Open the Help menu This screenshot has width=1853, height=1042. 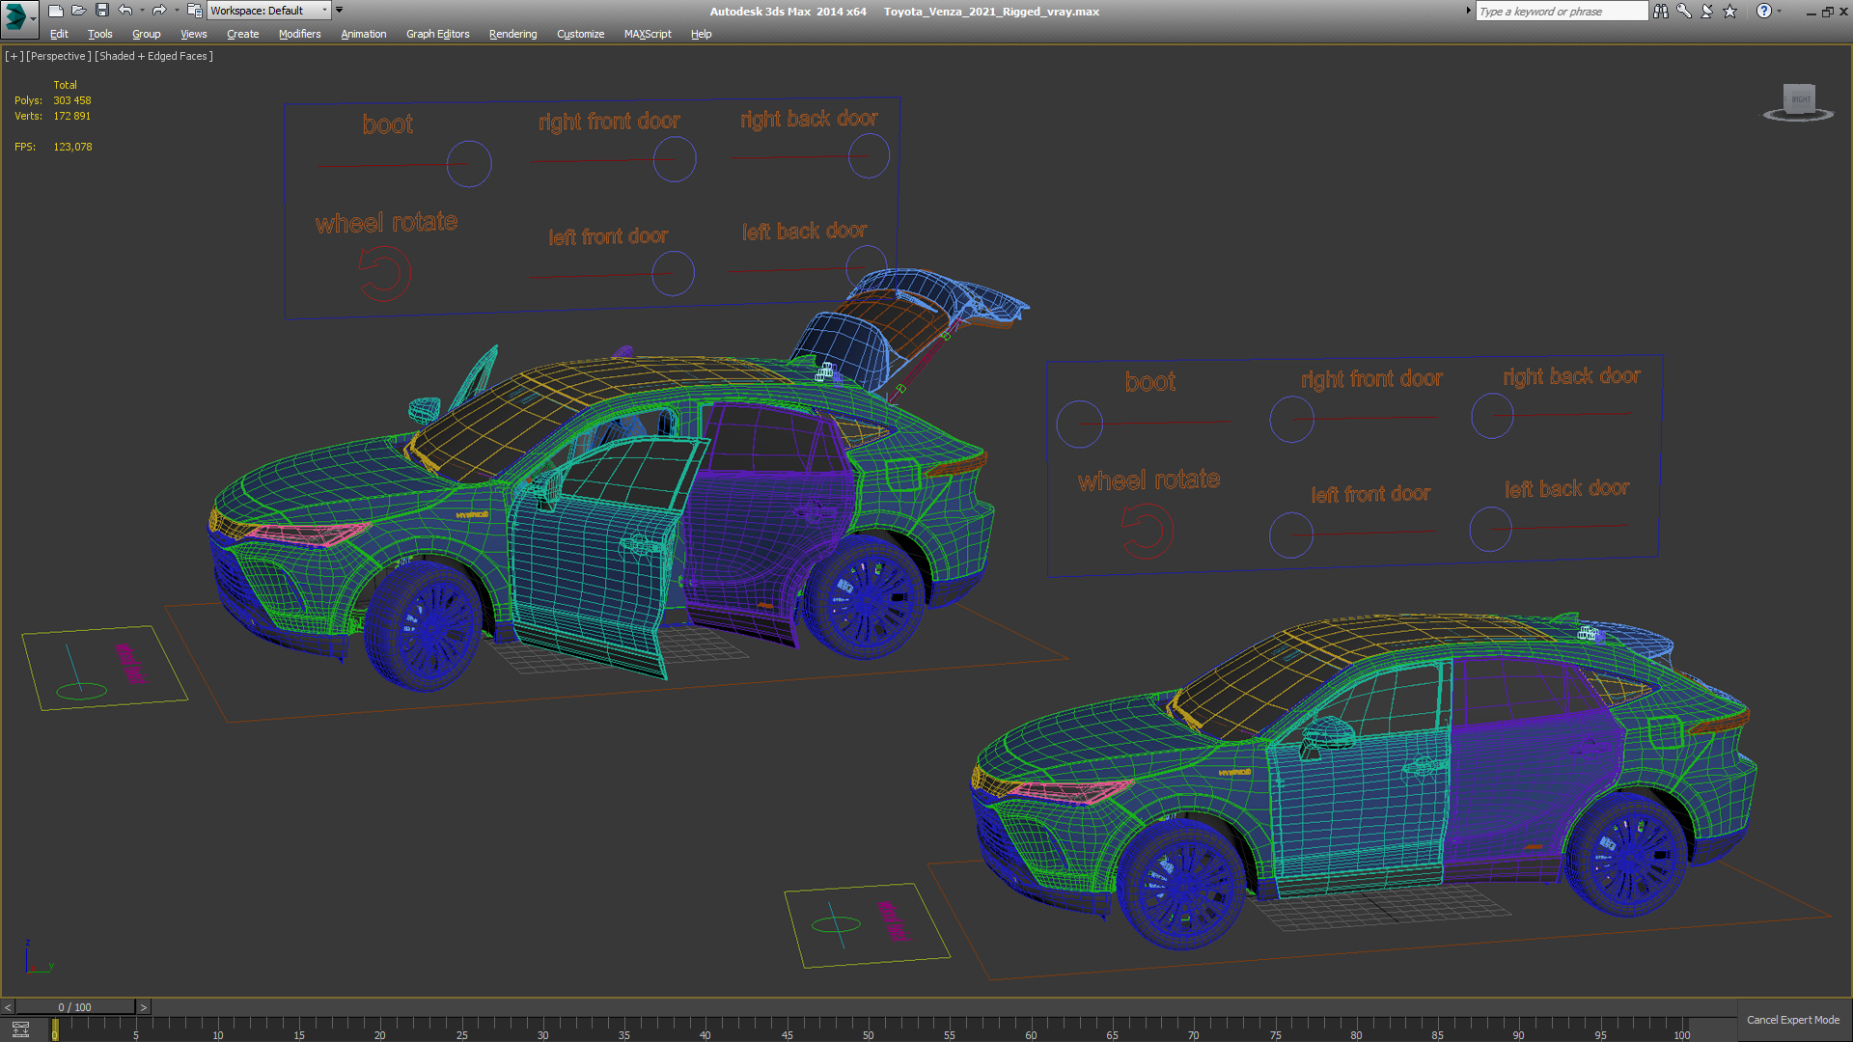pyautogui.click(x=702, y=34)
